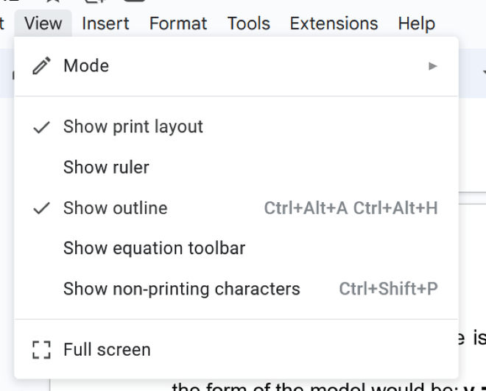Click the checkmark next to Show print layout

pos(43,127)
